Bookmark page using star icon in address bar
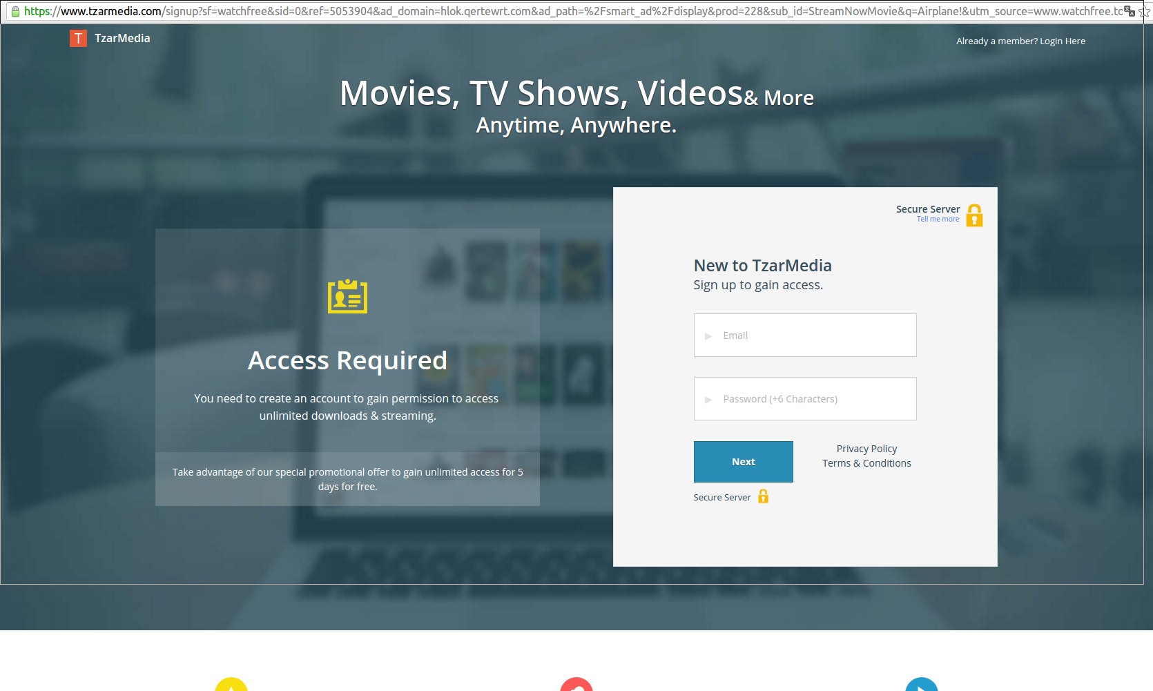The width and height of the screenshot is (1153, 691). click(1145, 11)
